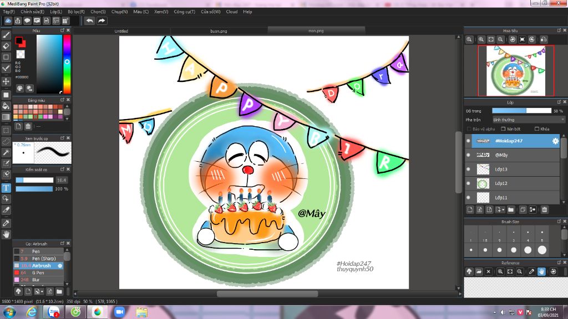Hide the Lớp11 layer
The width and height of the screenshot is (568, 319).
pos(468,198)
